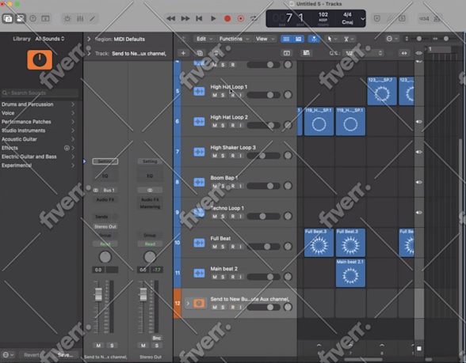Click the Save button in Library

tap(65, 355)
